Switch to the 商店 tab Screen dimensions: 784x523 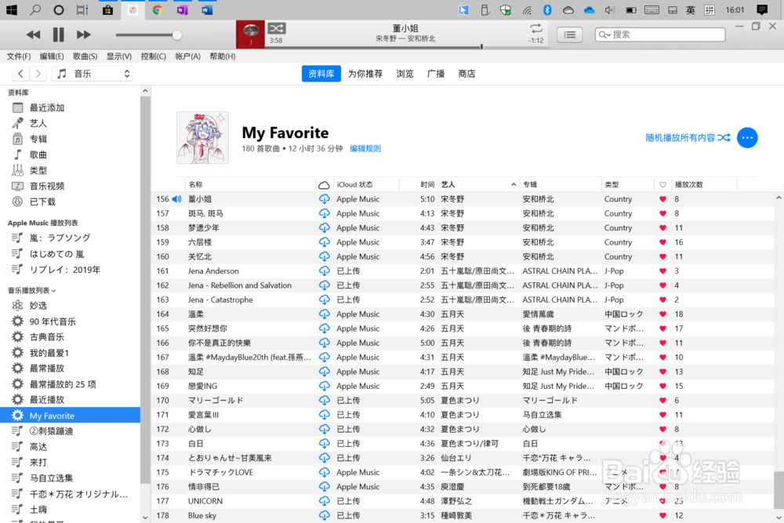(x=466, y=74)
